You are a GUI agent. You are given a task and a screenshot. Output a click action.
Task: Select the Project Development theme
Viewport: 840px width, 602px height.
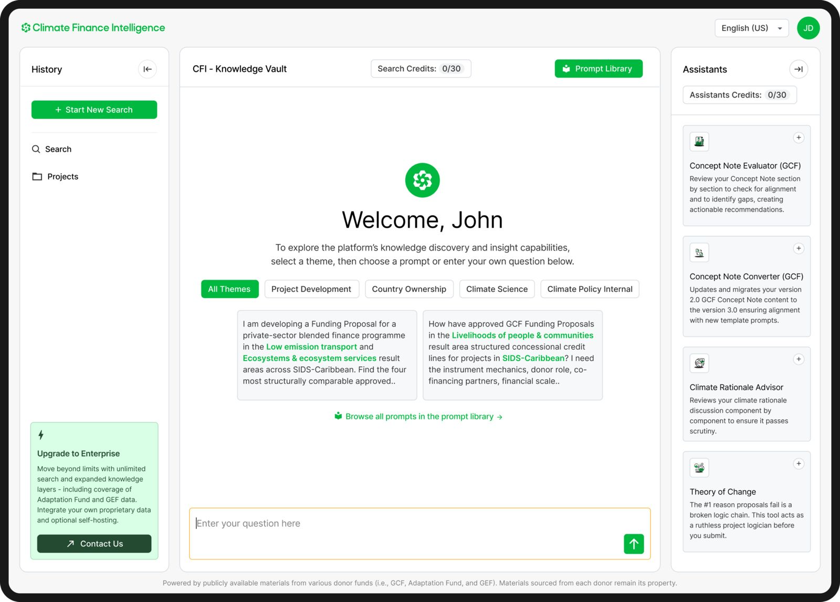(311, 289)
